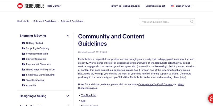
Task: Click the folder icon beside About Us
Action: (x=23, y=85)
